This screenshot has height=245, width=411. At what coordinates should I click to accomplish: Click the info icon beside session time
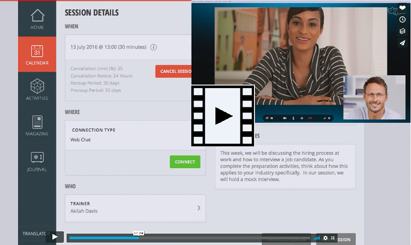click(154, 47)
